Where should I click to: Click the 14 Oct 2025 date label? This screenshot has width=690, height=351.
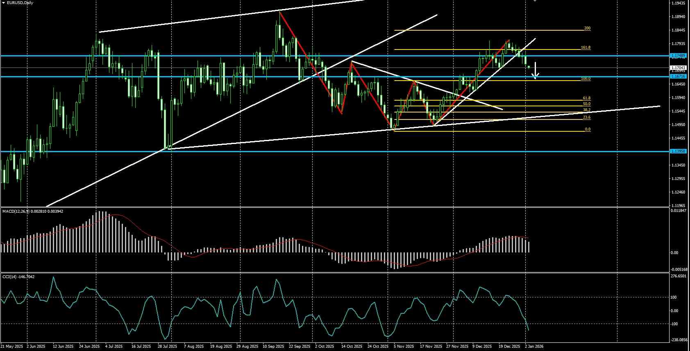coord(352,346)
